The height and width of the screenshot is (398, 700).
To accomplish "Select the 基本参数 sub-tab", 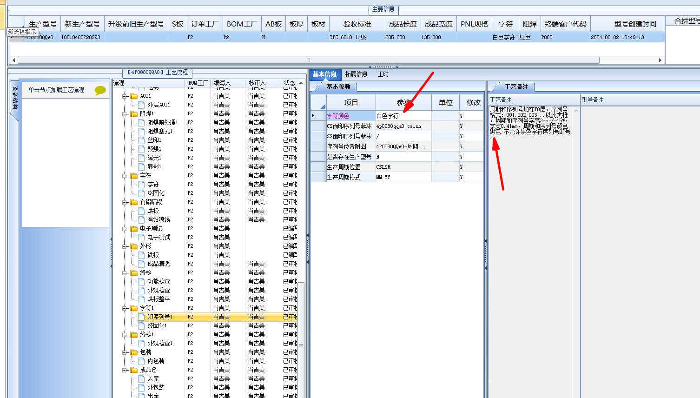I will coord(338,87).
